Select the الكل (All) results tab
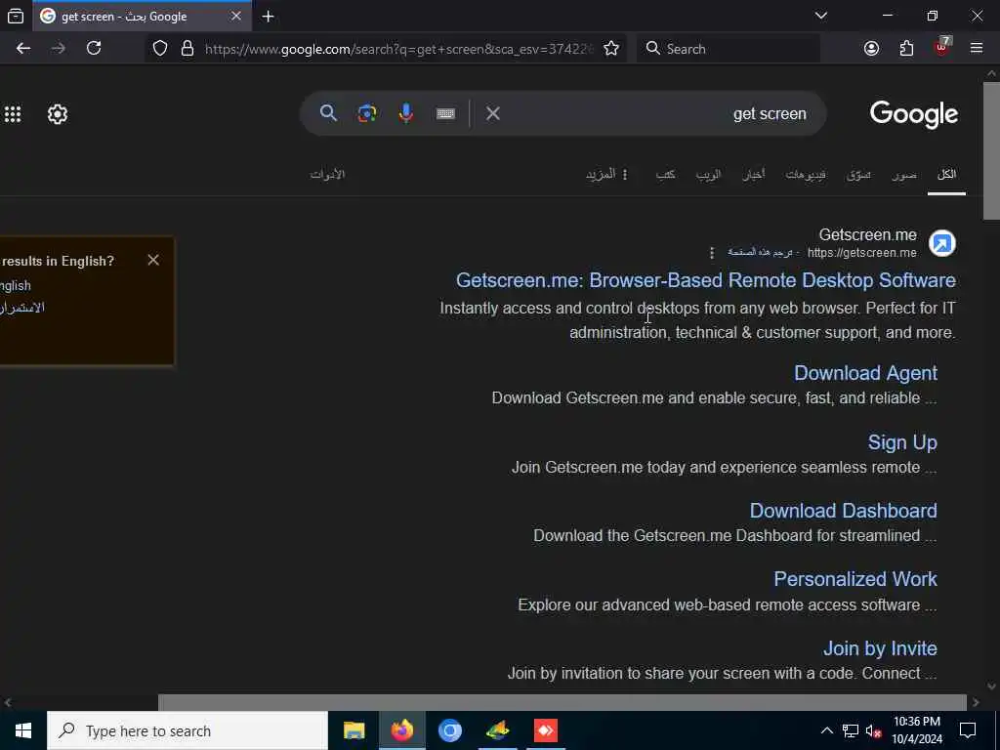This screenshot has width=1000, height=750. (946, 174)
